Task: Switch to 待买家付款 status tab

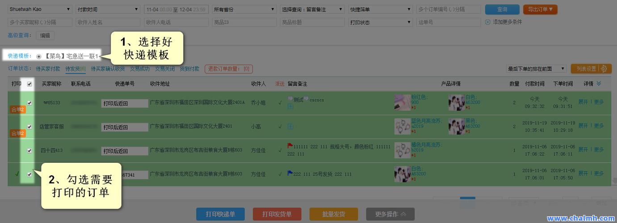Action: click(48, 69)
